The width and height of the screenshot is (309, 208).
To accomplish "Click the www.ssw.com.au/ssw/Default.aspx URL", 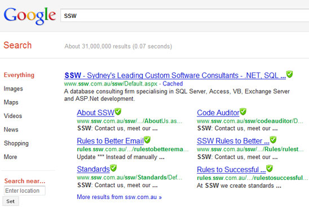I will pos(111,84).
